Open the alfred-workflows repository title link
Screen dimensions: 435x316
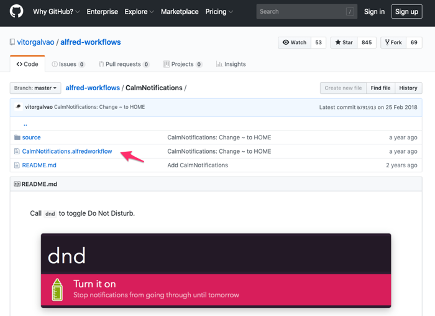[91, 42]
